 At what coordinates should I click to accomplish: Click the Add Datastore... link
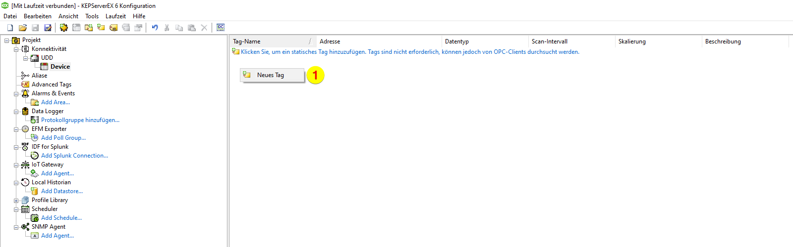click(x=62, y=191)
